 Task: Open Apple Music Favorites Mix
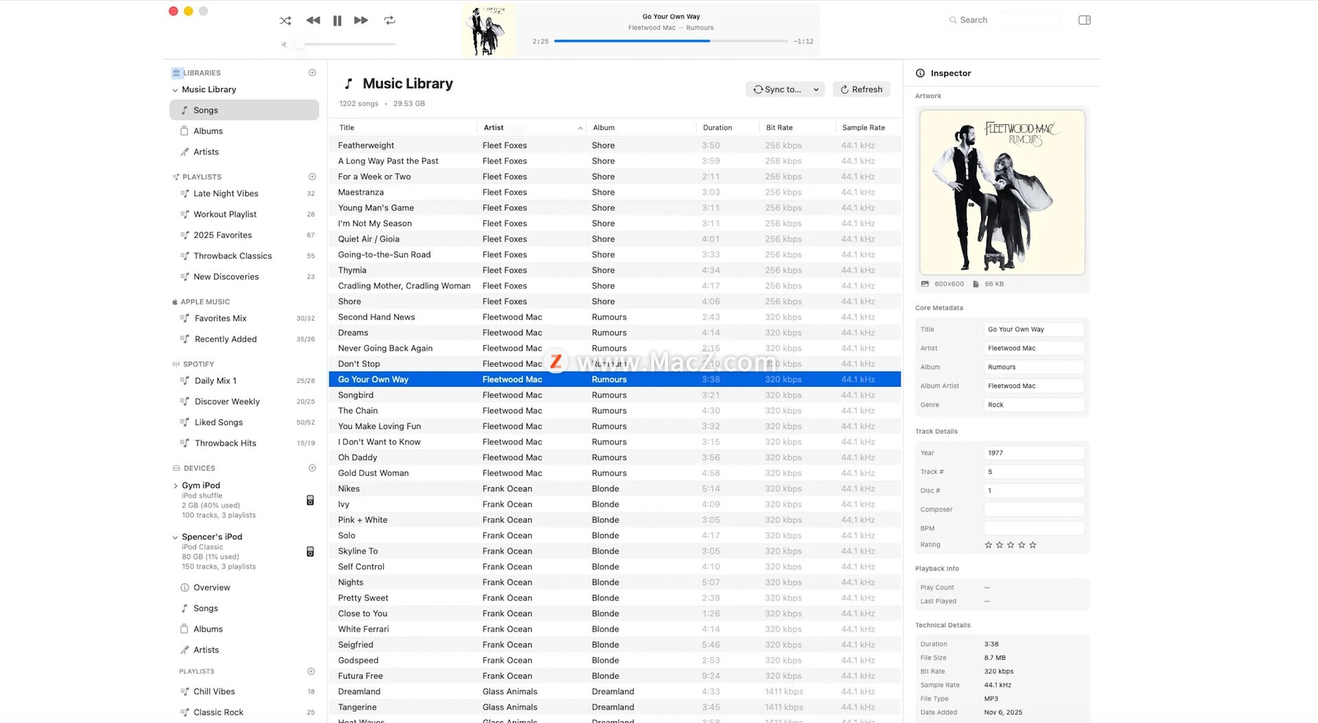tap(244, 318)
